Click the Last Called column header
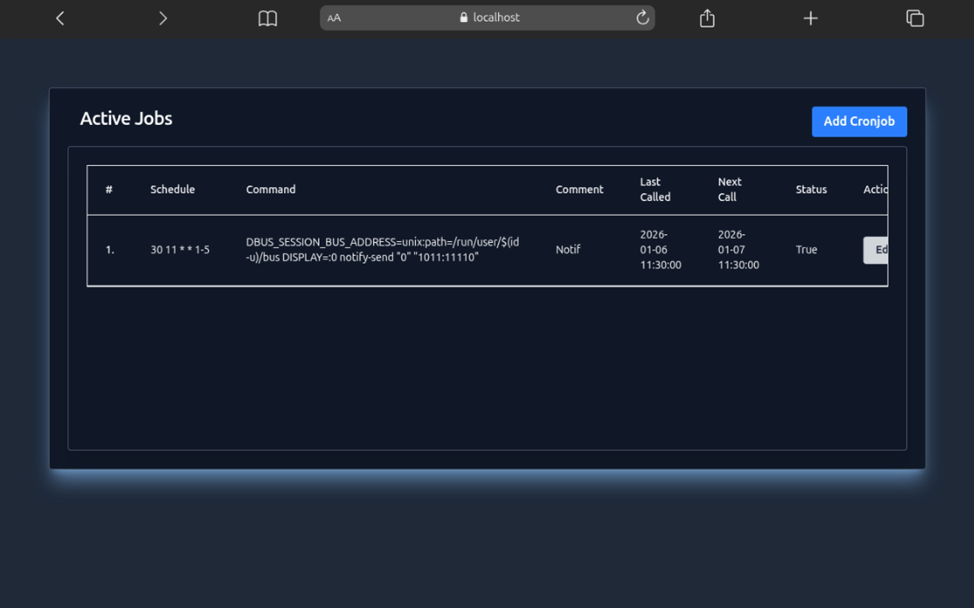Viewport: 974px width, 608px height. [x=655, y=189]
